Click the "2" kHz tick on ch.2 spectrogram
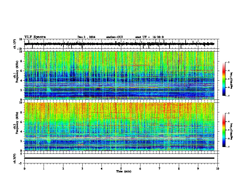This screenshot has width=245, height=189. pyautogui.click(x=21, y=141)
